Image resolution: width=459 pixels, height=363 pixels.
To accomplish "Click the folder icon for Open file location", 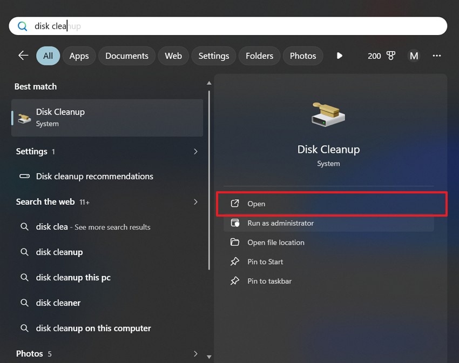I will (235, 243).
